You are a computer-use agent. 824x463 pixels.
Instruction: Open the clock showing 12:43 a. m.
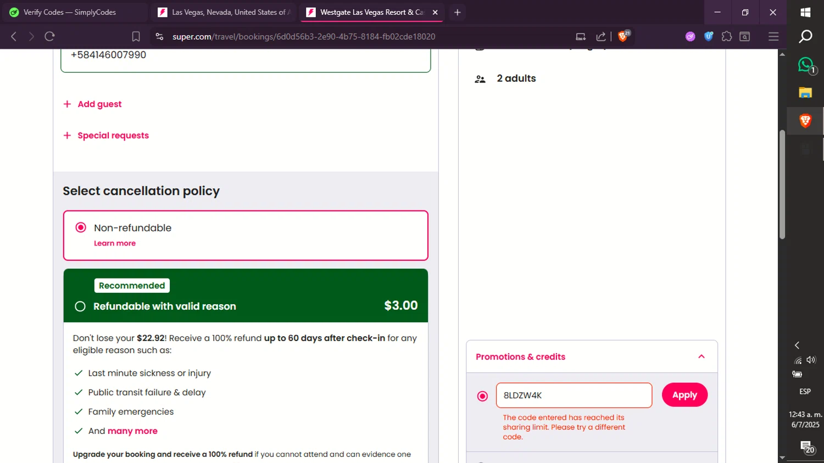(x=805, y=420)
